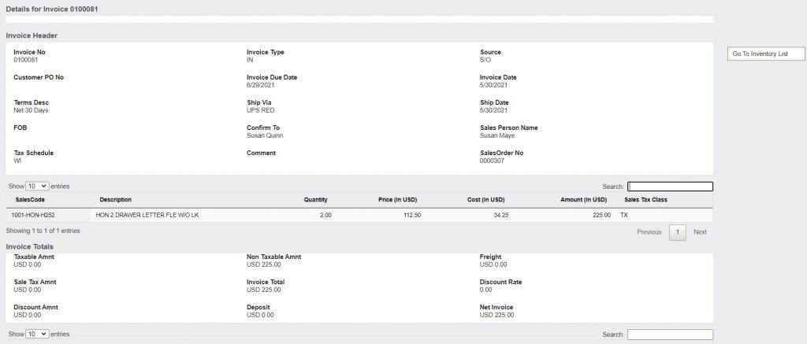Image resolution: width=807 pixels, height=344 pixels.
Task: Select the 1001-HON-H252 sales code cell
Action: (33, 215)
